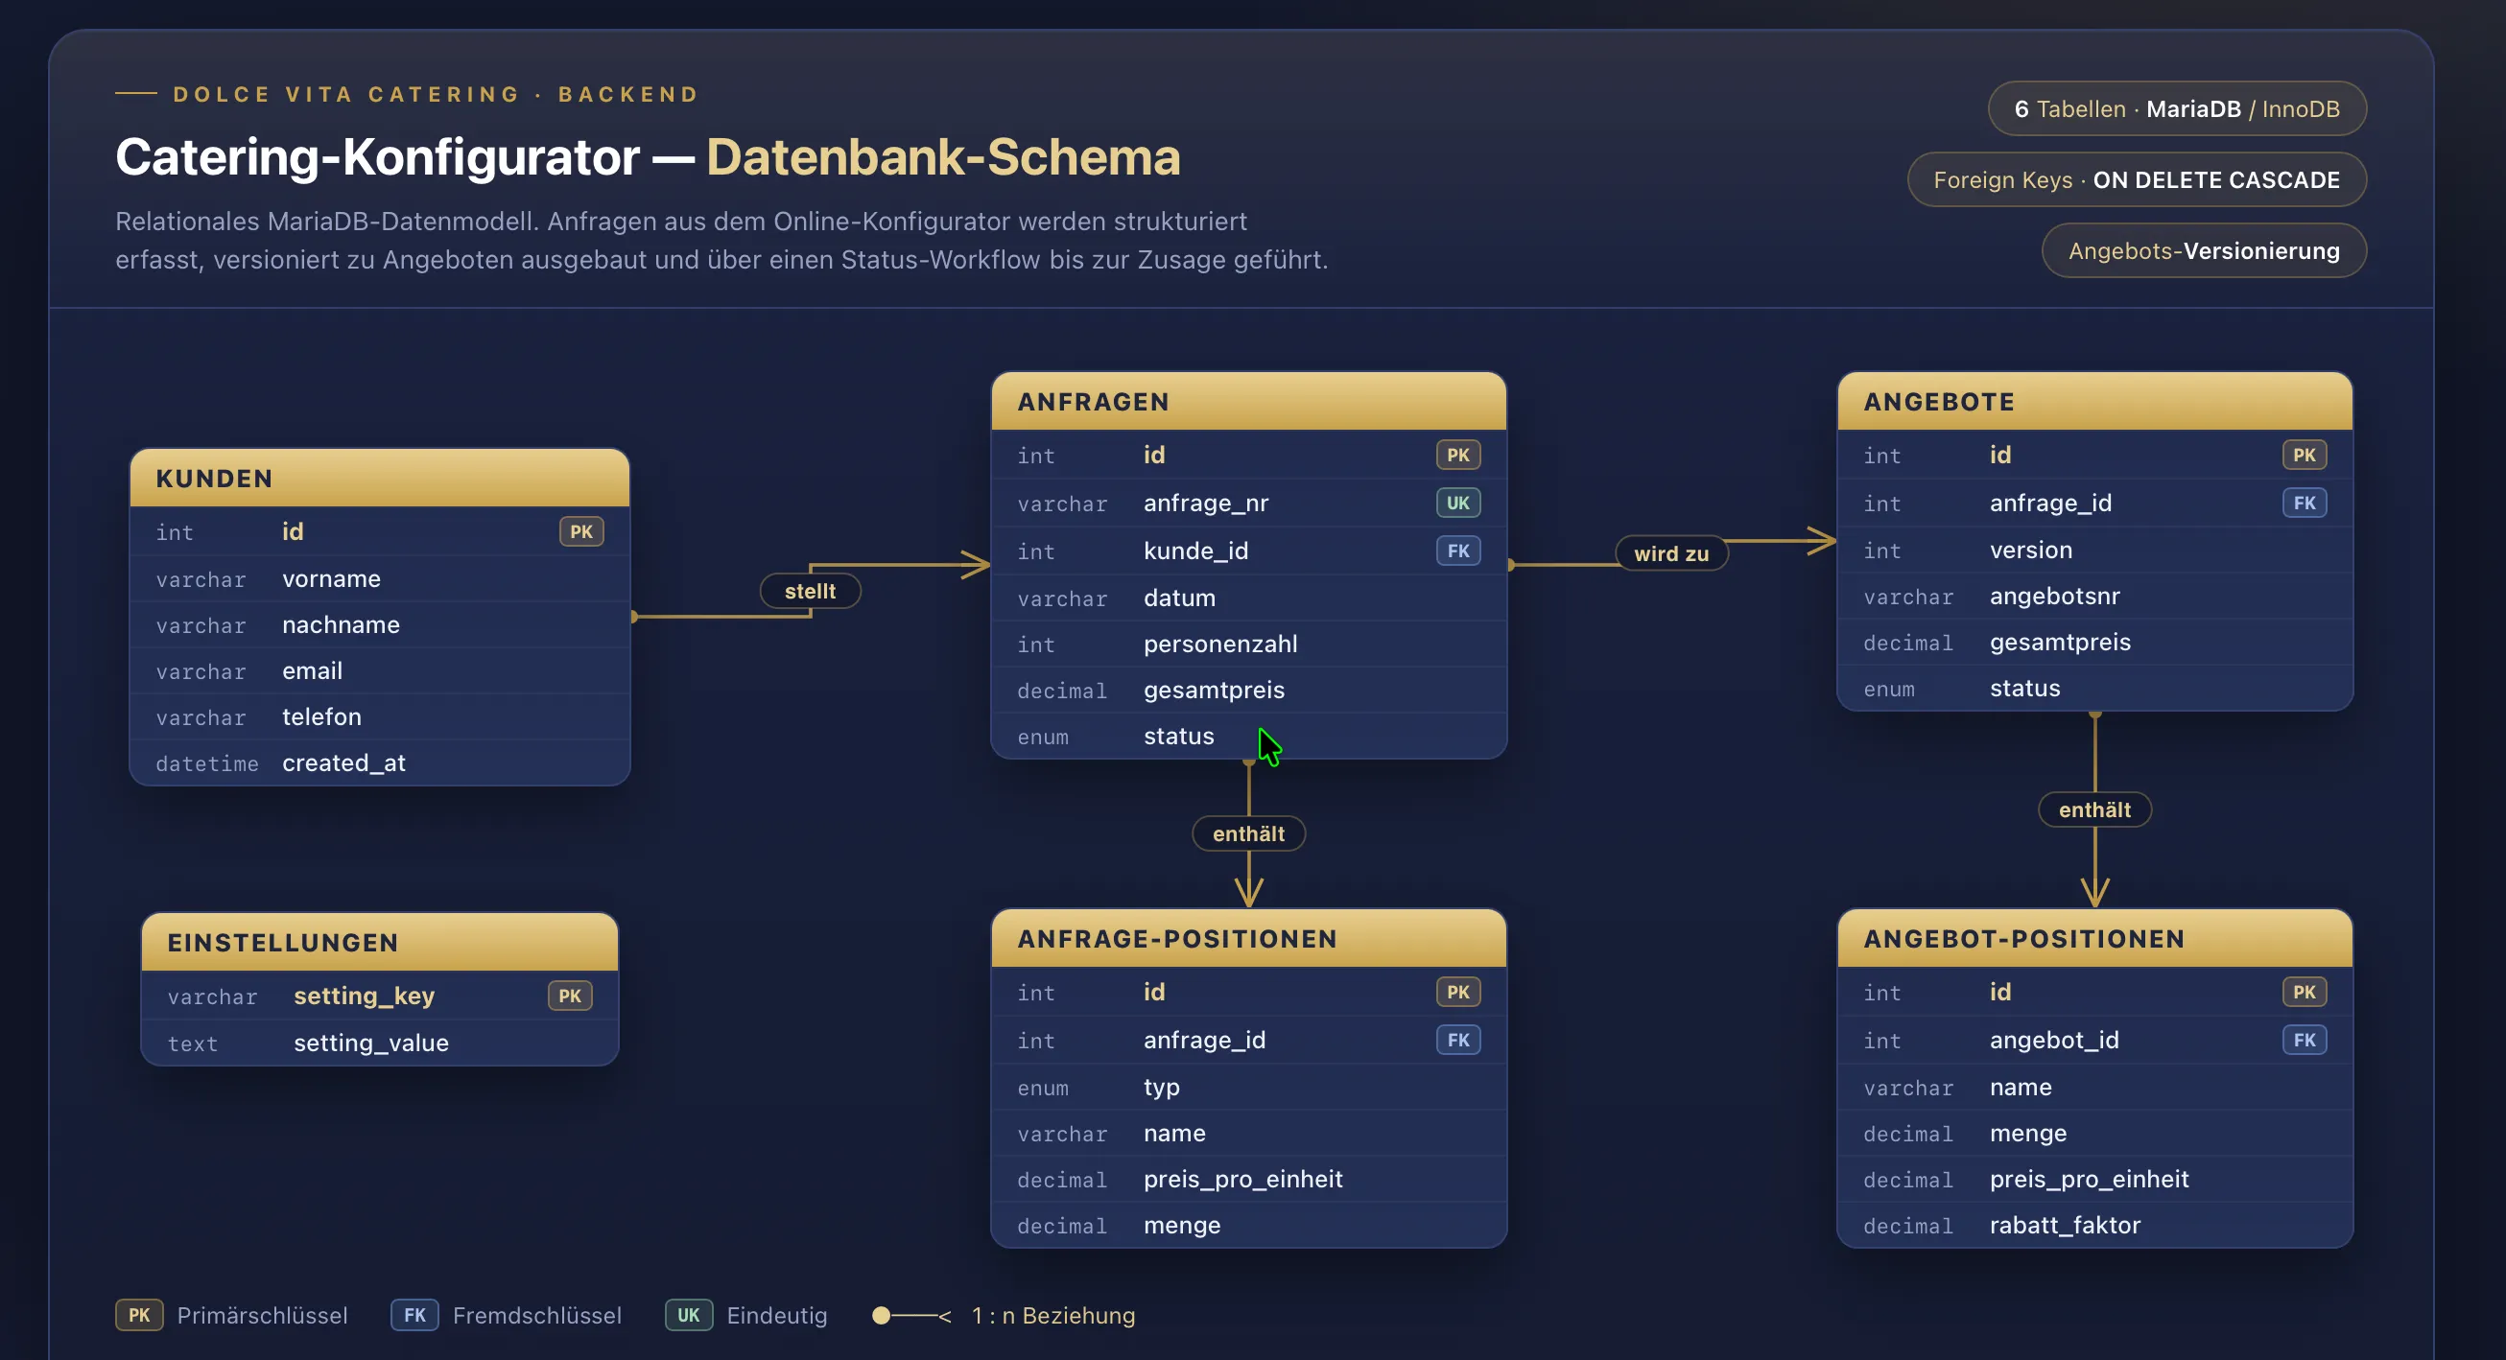This screenshot has width=2506, height=1360.
Task: Click the PK badge in ANGEBOT-POSITIONEN id row
Action: 2304,992
